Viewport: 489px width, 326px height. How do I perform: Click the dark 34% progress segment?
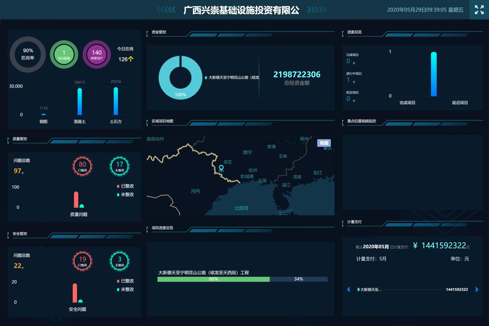point(299,279)
